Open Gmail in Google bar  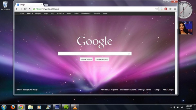(x=76, y=13)
